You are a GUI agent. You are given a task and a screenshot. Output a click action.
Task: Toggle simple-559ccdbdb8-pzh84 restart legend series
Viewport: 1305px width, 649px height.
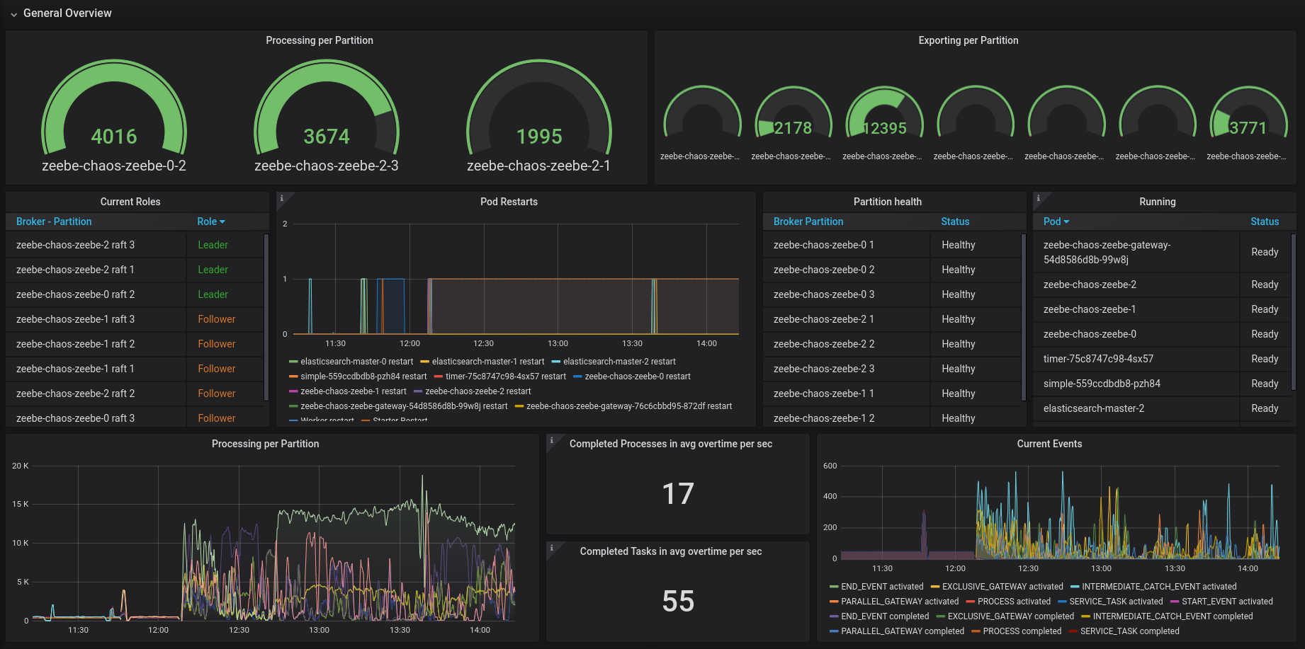363,377
